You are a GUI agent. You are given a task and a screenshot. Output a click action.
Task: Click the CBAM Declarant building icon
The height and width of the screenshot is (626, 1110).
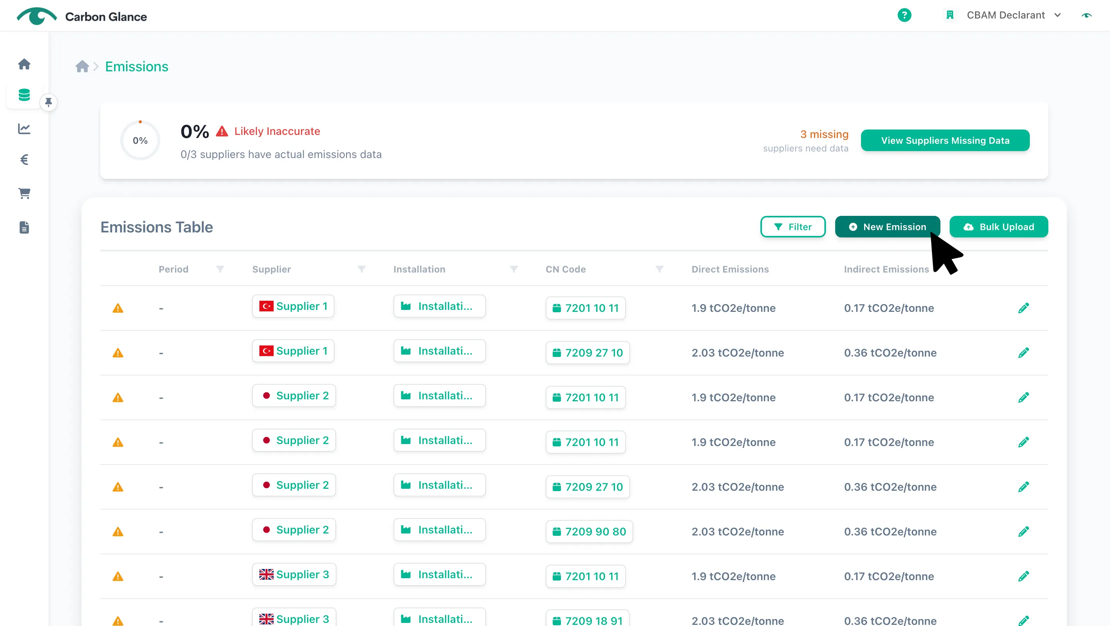(x=950, y=15)
